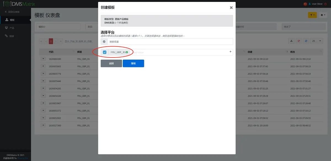Image resolution: width=331 pixels, height=161 pixels.
Task: Click modified time 2021-09-03 06:48:32
Action: 300,125
